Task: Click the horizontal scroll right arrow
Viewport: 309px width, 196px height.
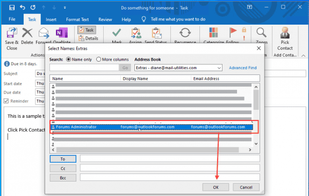Action: coord(250,150)
